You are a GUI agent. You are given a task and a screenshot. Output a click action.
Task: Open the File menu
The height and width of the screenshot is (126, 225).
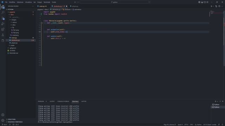(x=6, y=2)
